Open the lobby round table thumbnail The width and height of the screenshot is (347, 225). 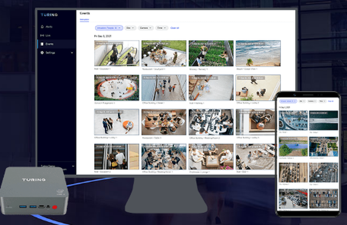click(x=255, y=122)
